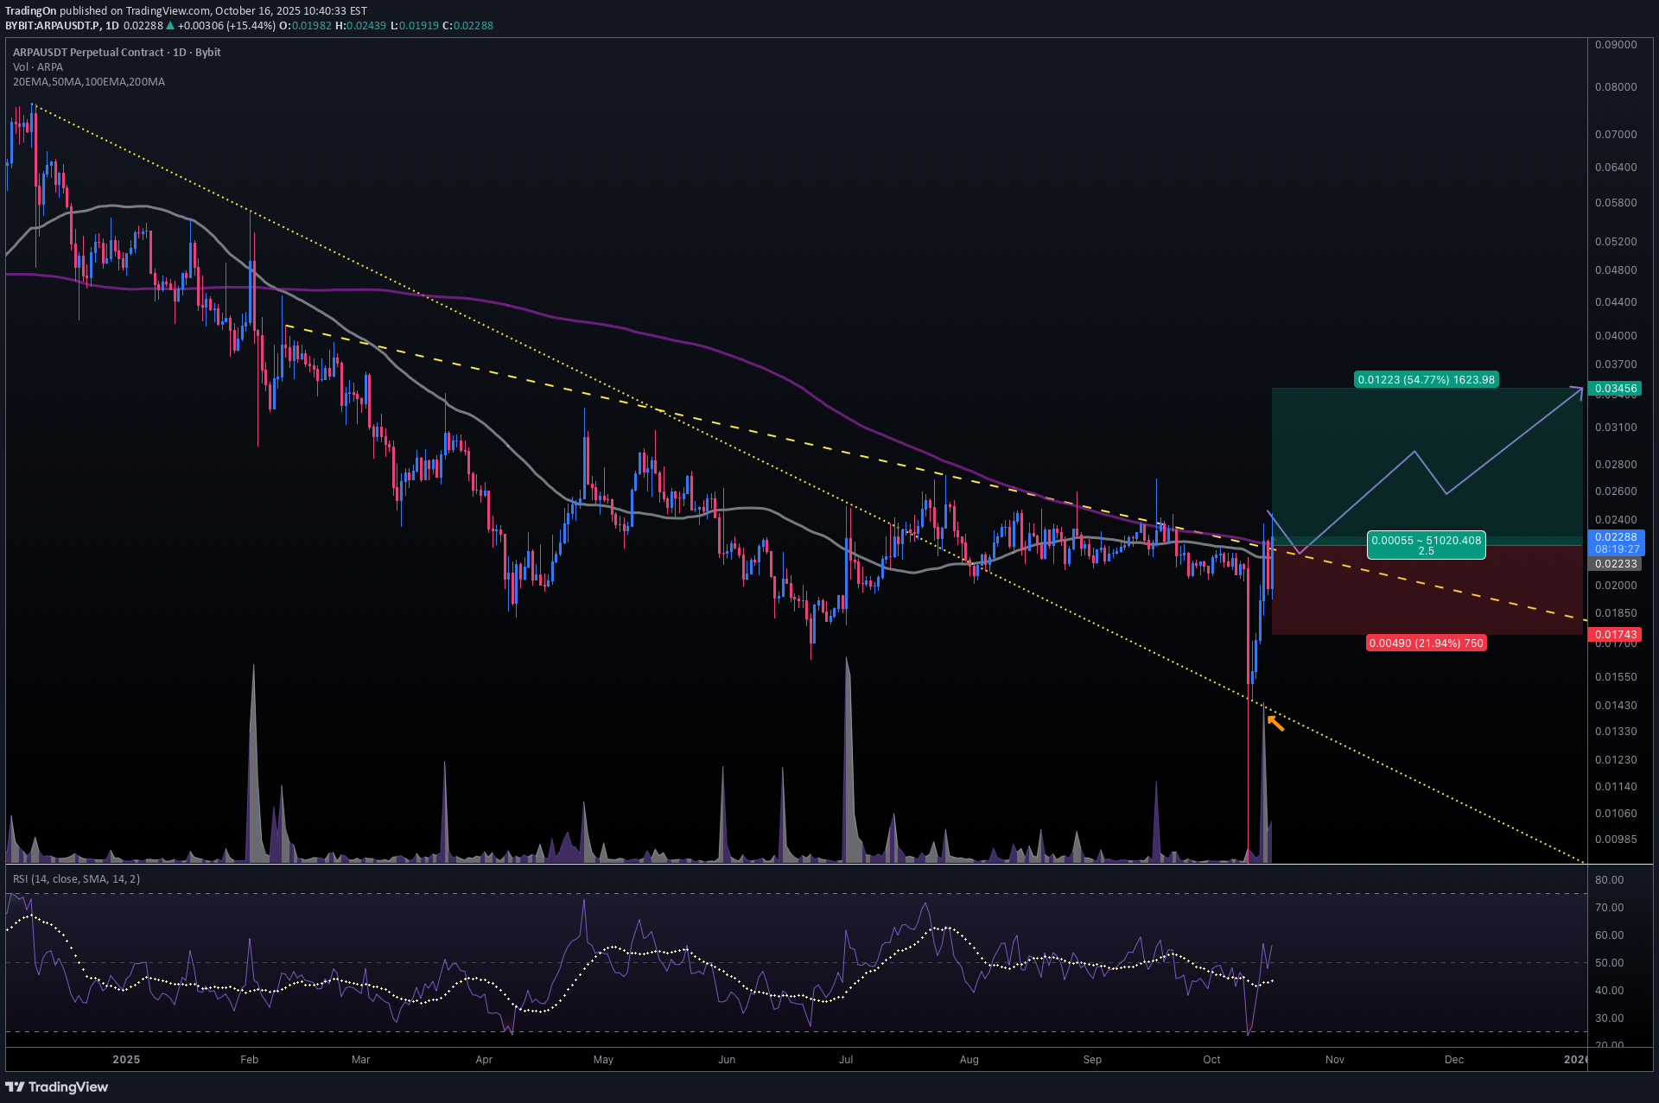Select the orange arrow marker near the trendline

1274,724
